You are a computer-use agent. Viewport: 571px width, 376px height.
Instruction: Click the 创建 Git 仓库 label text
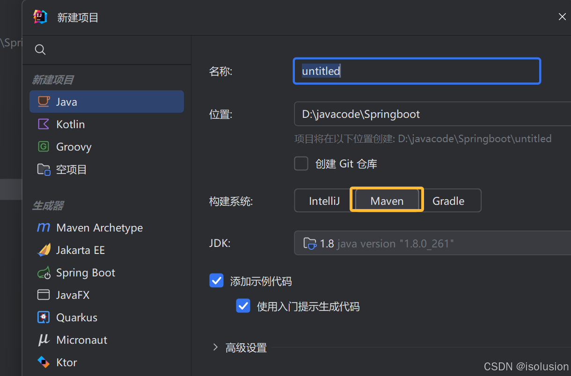(x=346, y=164)
